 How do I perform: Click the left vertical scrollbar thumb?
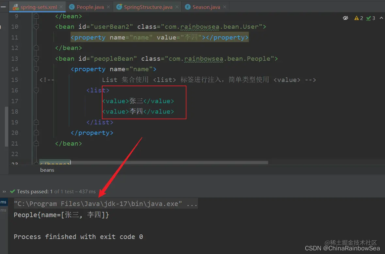click(x=7, y=127)
